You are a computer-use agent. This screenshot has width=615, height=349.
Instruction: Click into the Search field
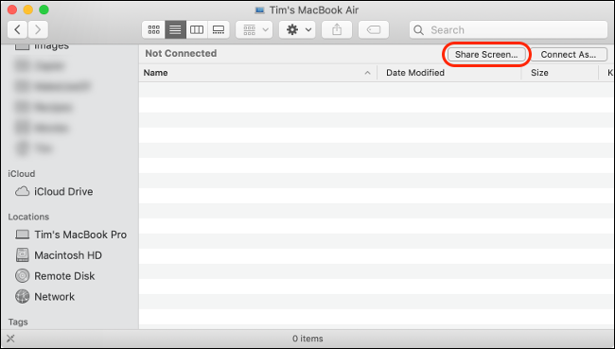click(x=508, y=30)
